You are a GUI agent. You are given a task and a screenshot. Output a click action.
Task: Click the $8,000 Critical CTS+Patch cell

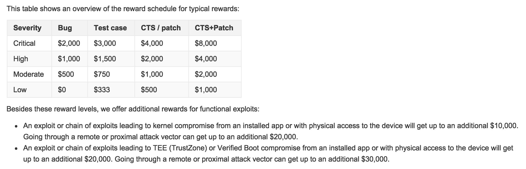pyautogui.click(x=206, y=43)
